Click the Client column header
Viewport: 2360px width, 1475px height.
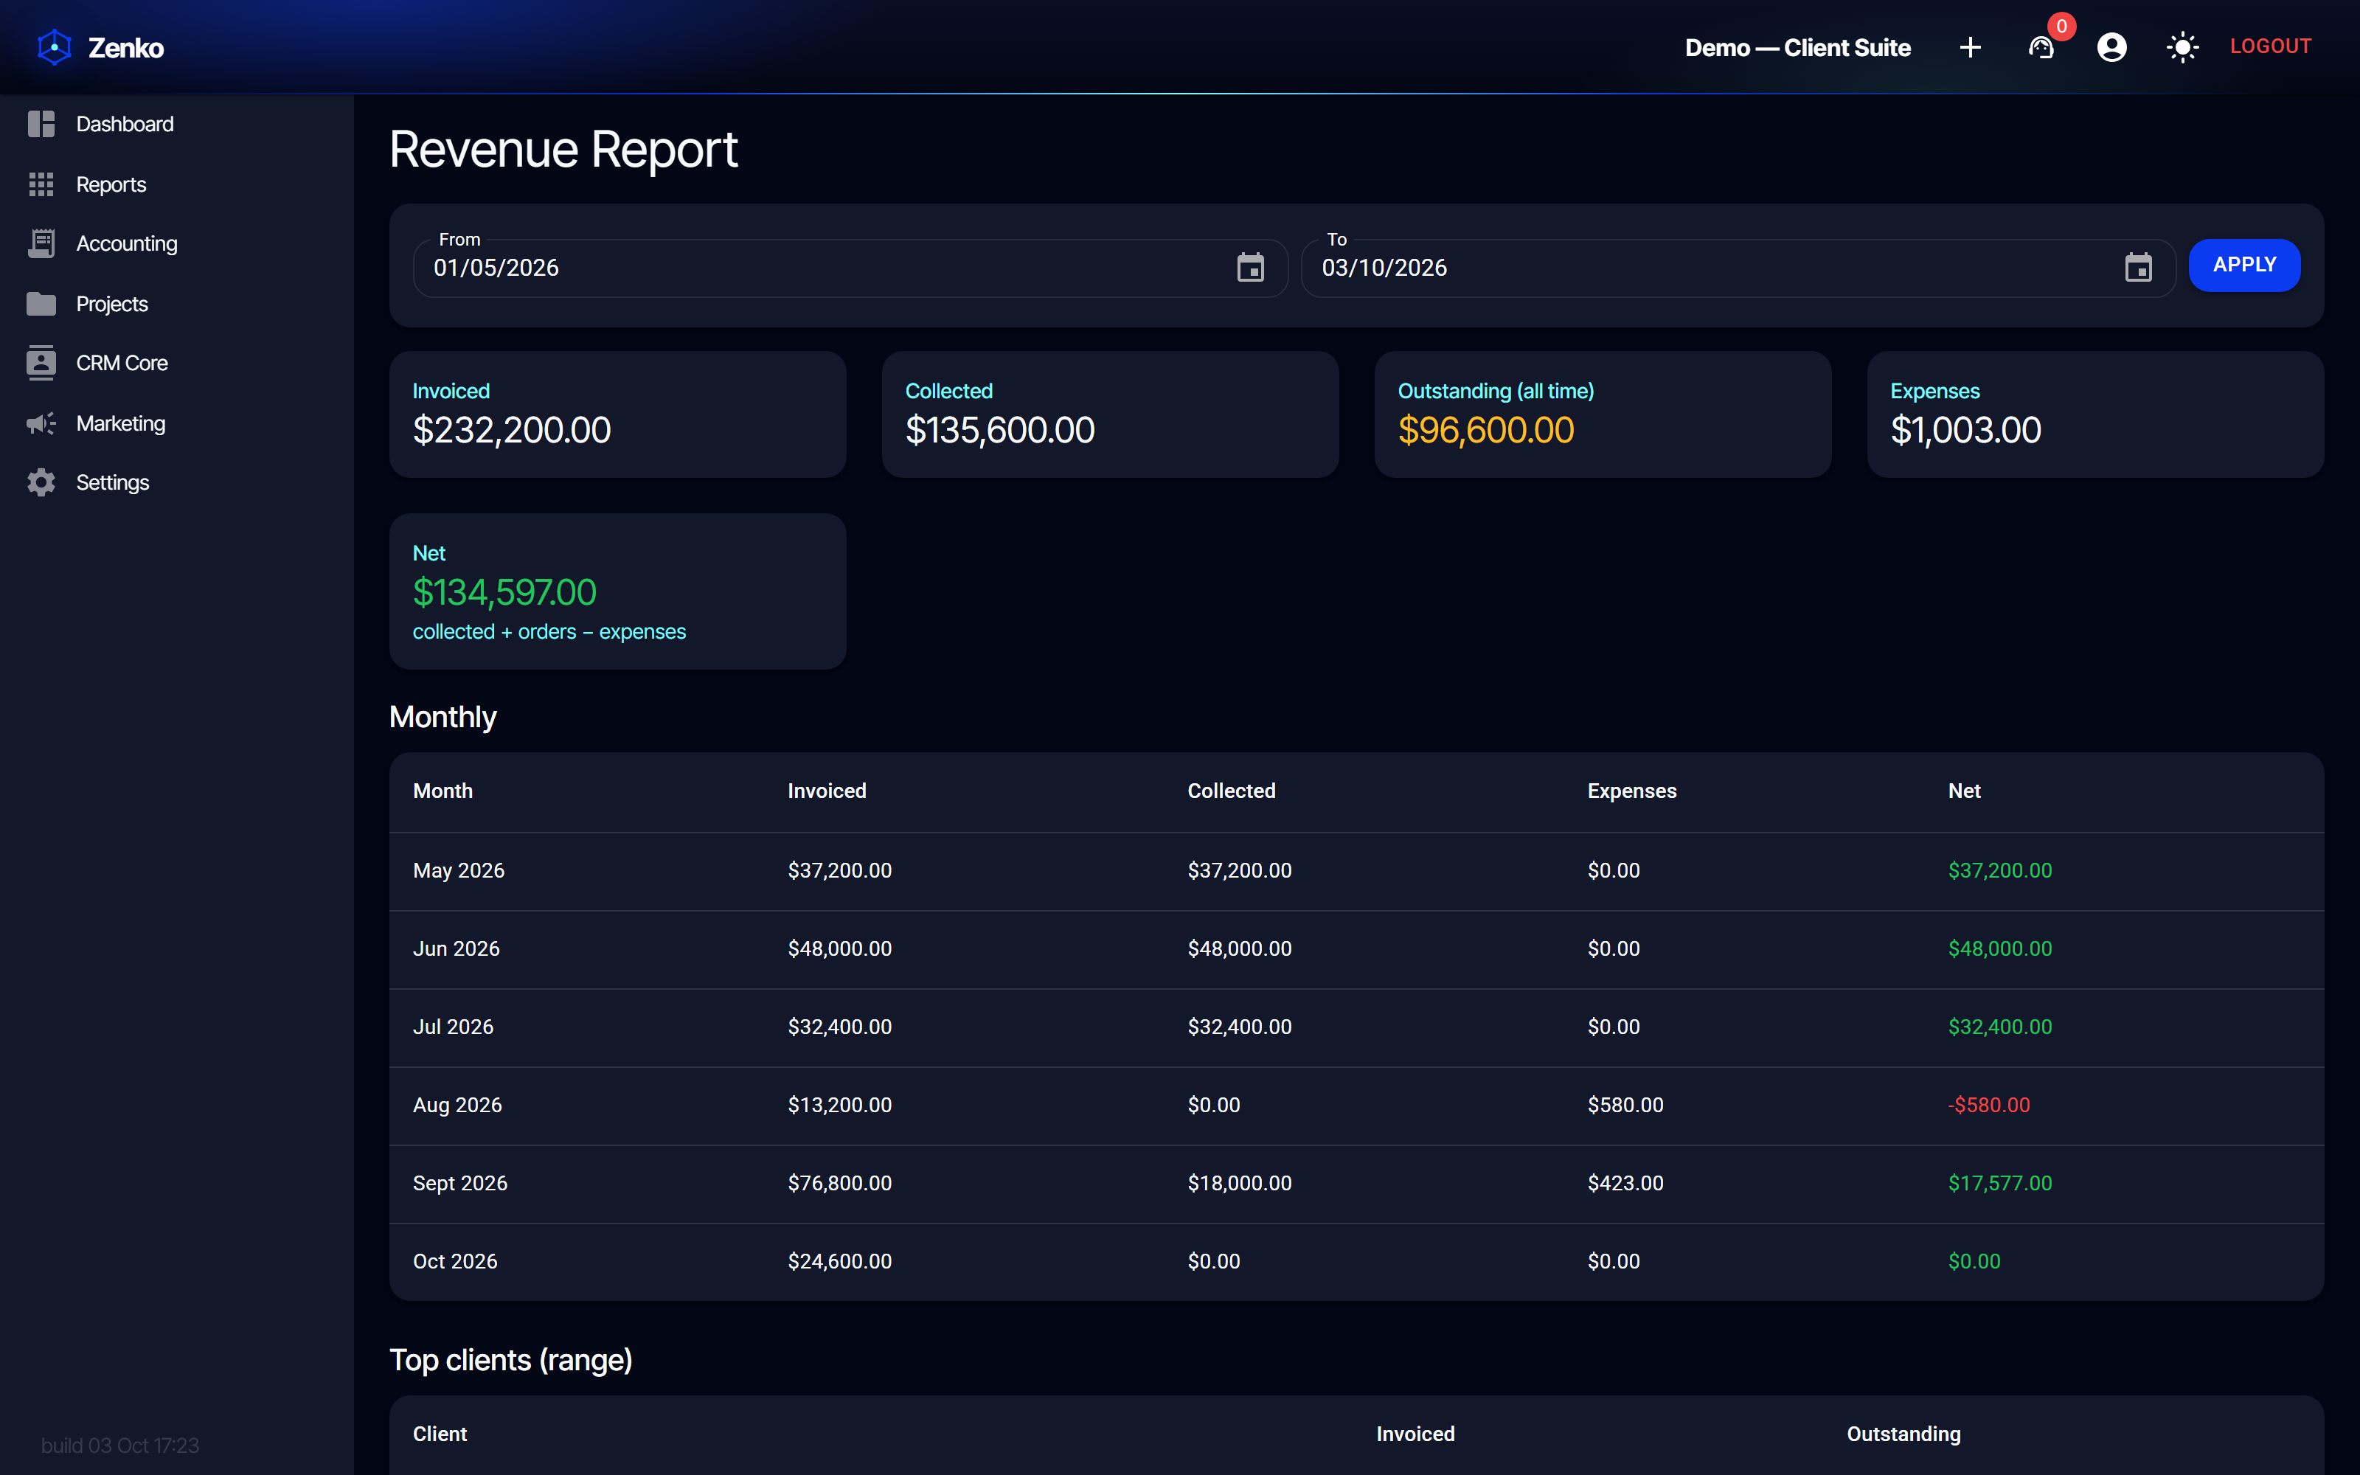440,1434
